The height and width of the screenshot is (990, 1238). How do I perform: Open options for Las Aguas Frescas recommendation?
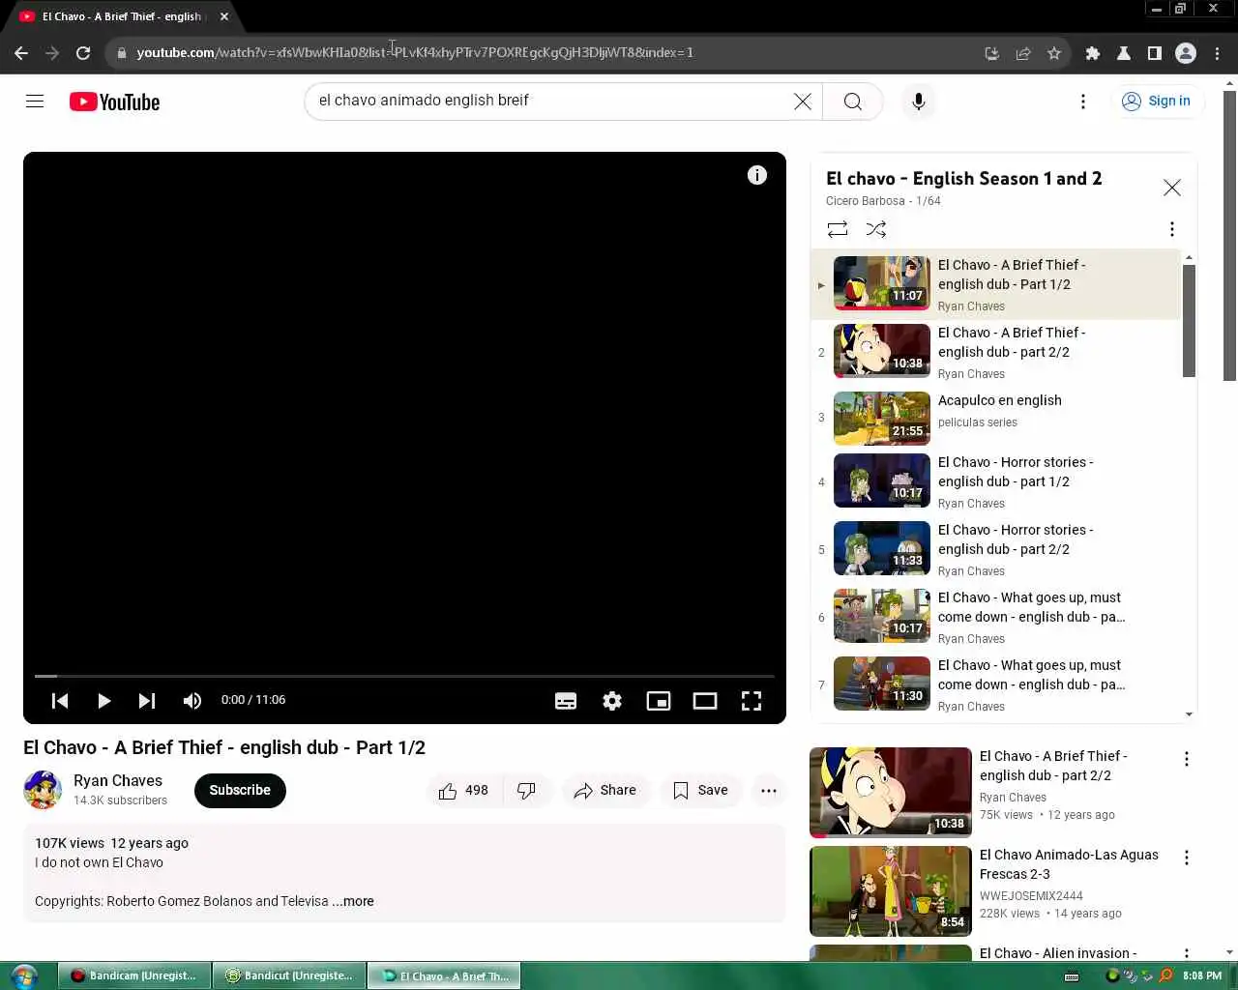pos(1187,858)
